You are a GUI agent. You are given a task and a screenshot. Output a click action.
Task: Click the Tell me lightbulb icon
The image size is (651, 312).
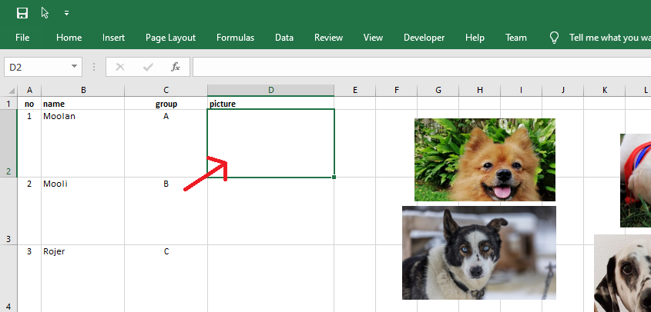click(x=554, y=38)
